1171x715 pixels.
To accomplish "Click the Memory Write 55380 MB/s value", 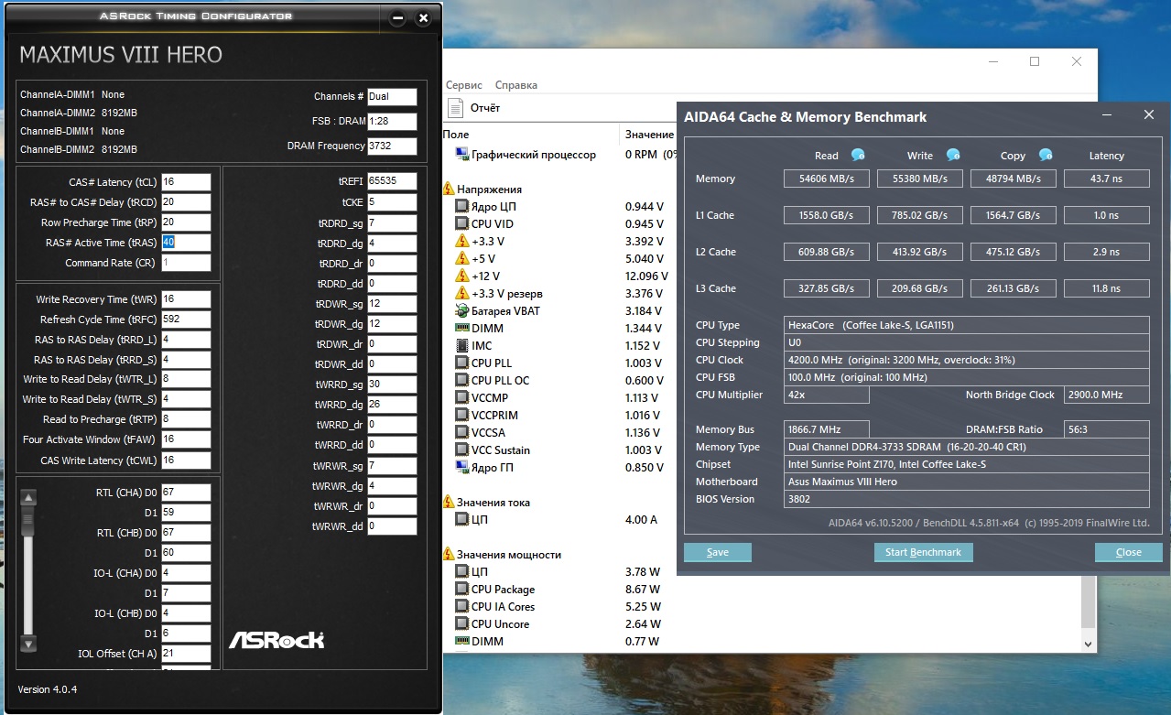I will [x=919, y=179].
